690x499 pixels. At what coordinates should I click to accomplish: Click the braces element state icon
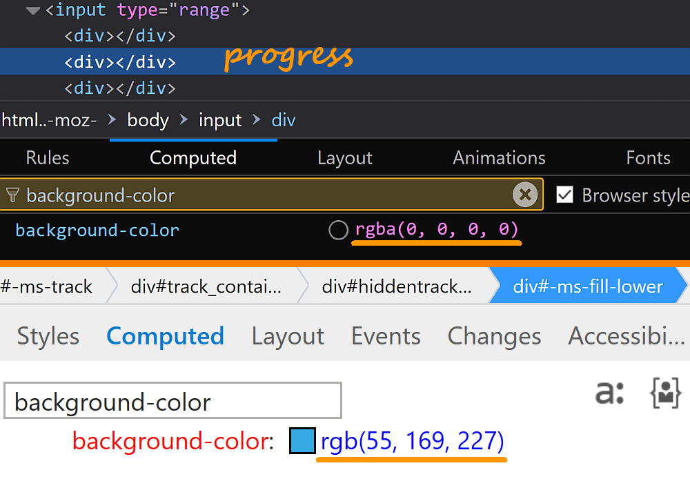(x=665, y=392)
